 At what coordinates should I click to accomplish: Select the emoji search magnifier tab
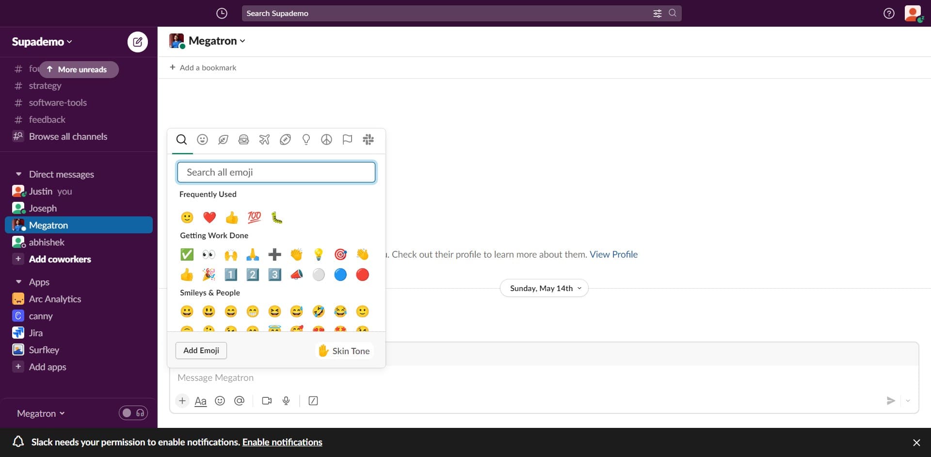(181, 140)
